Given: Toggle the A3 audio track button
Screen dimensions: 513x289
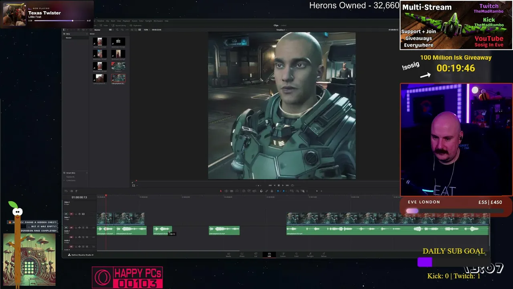Looking at the screenshot, I should pyautogui.click(x=71, y=247).
